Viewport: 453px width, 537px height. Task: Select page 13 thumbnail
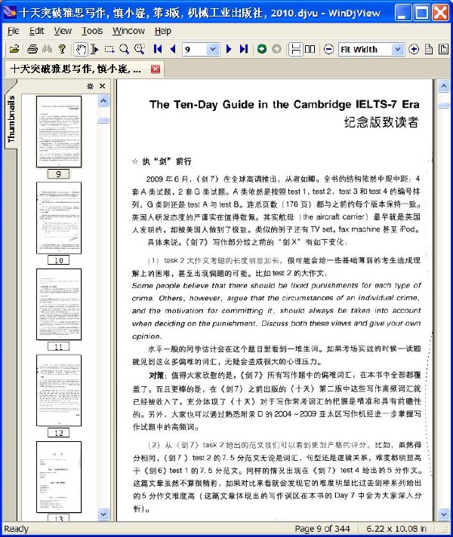pyautogui.click(x=59, y=477)
